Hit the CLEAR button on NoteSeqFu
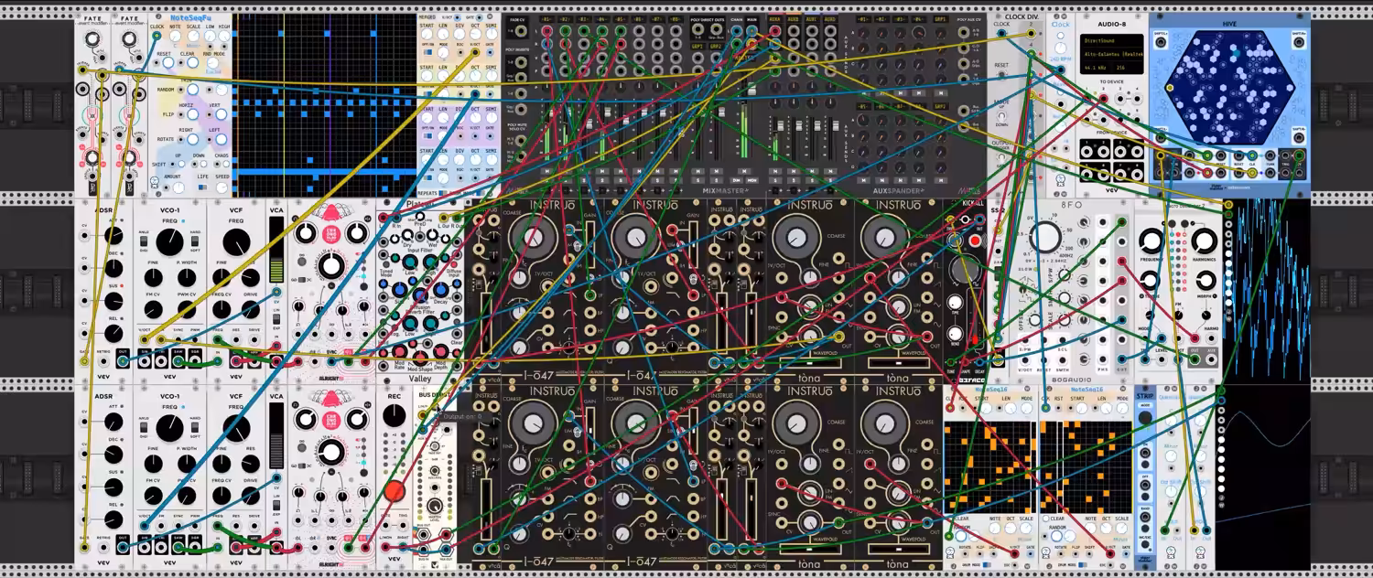The height and width of the screenshot is (578, 1373). click(192, 62)
